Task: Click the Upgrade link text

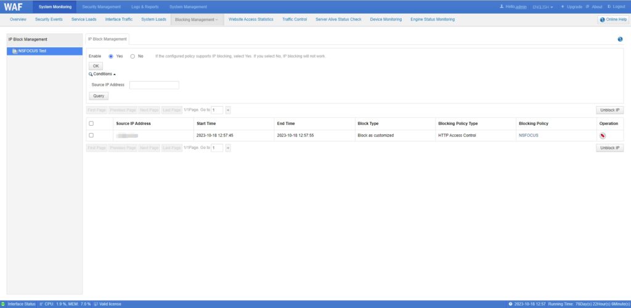Action: (574, 7)
